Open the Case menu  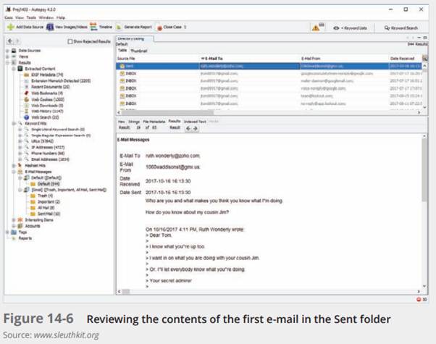point(9,17)
